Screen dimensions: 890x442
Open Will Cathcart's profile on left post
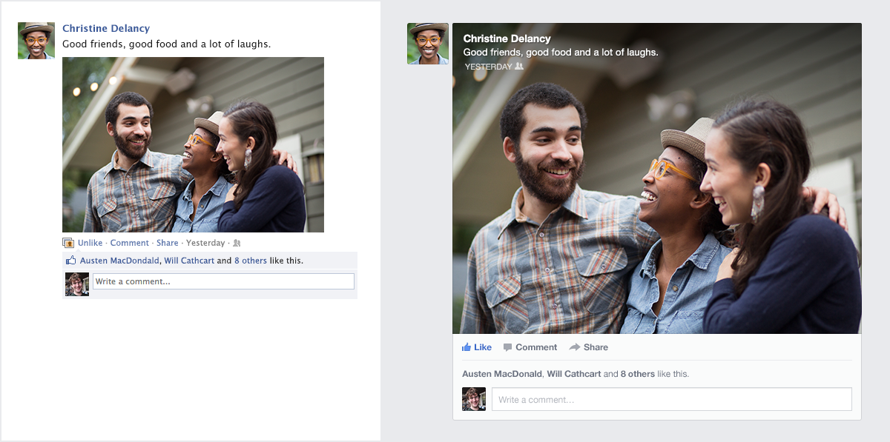pos(191,261)
